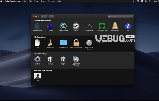Open the Reset menu
159x101 pixels.
43,1
